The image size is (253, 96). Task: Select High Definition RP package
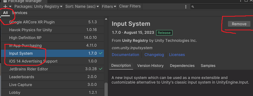point(52,38)
